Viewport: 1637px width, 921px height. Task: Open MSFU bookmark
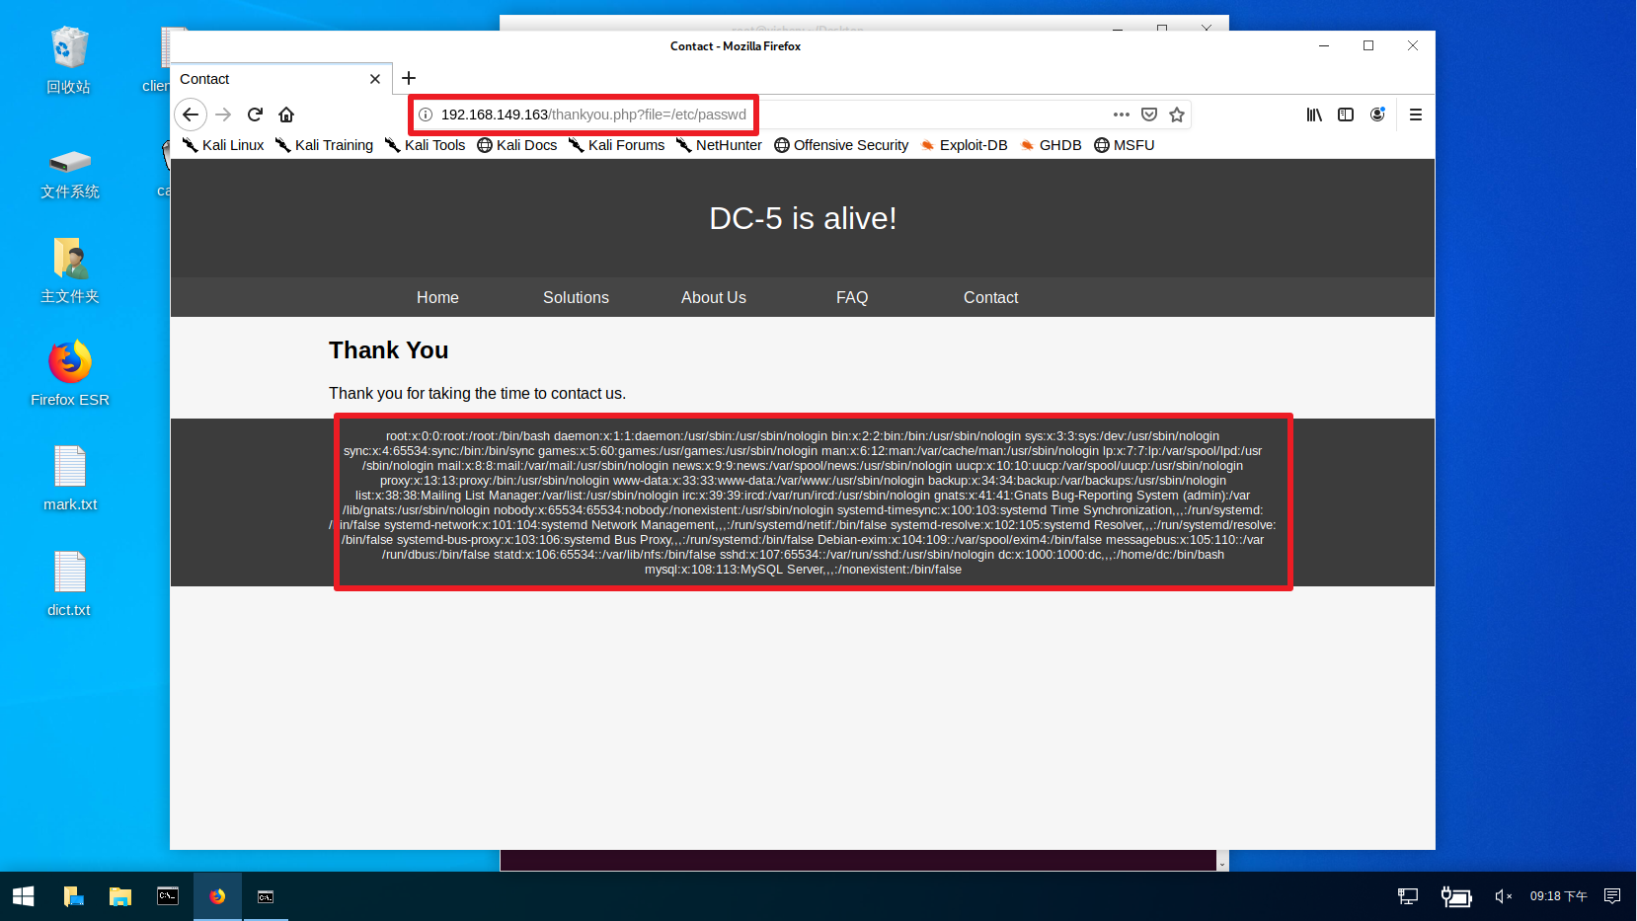(1124, 145)
